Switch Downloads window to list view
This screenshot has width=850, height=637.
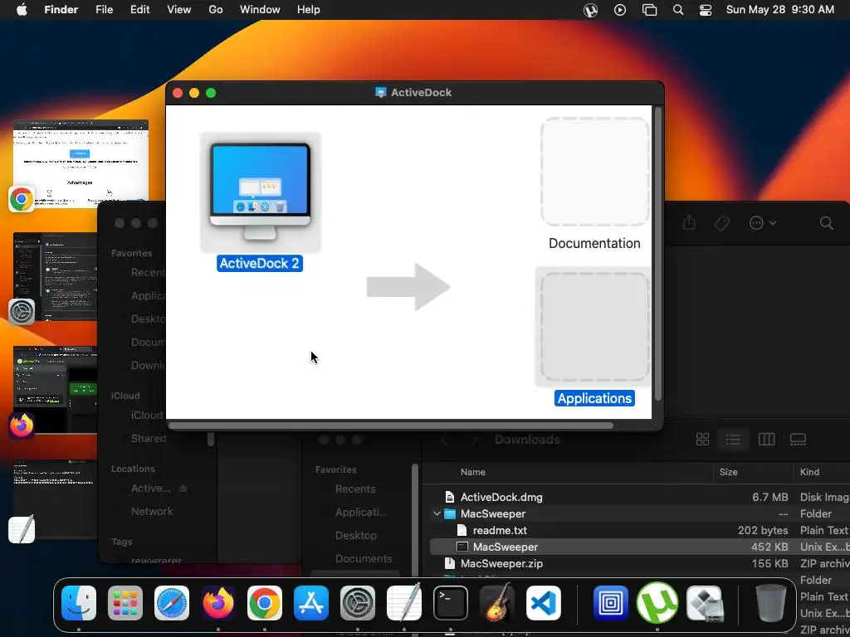click(x=733, y=440)
